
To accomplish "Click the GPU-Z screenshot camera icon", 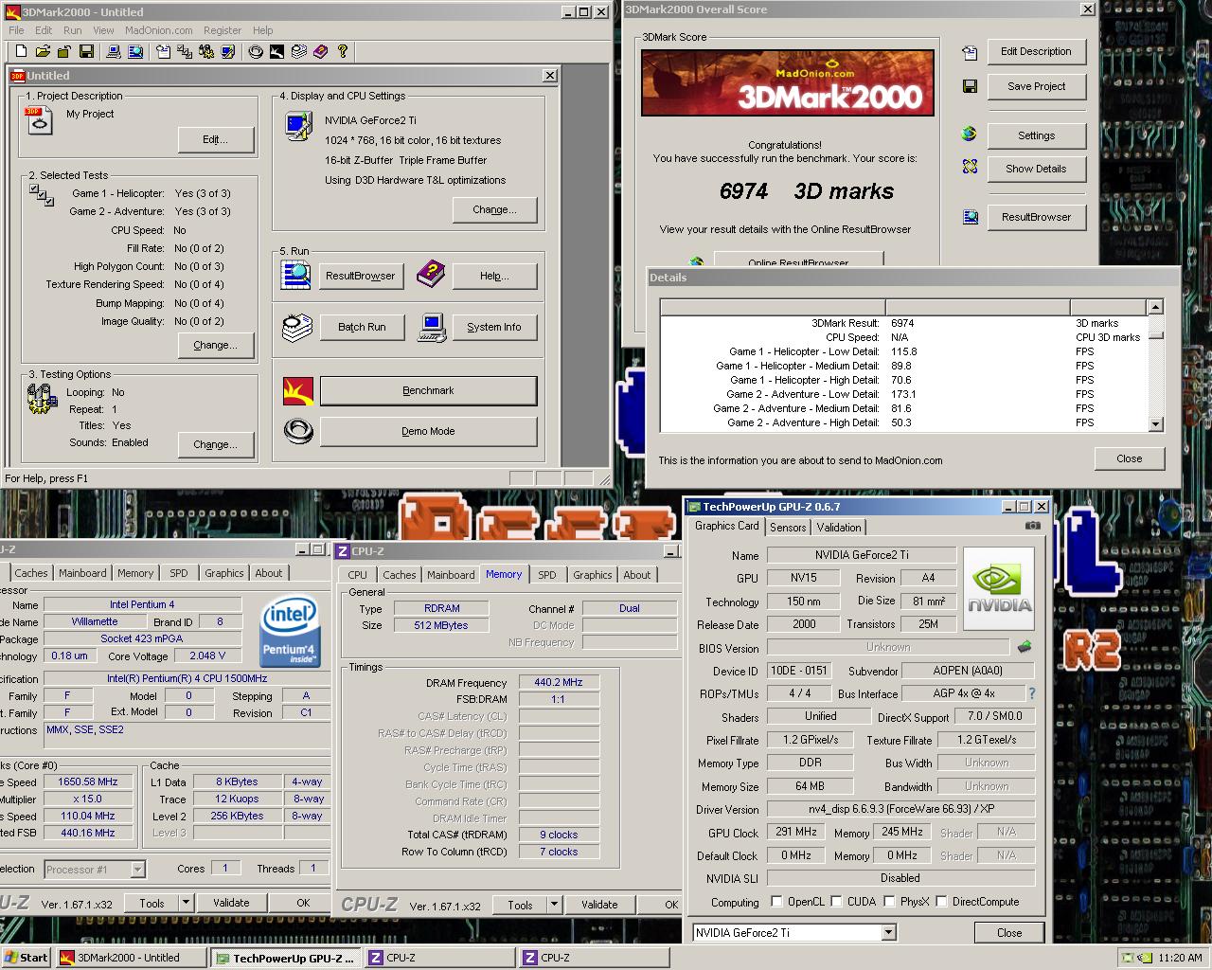I will pos(1032,526).
